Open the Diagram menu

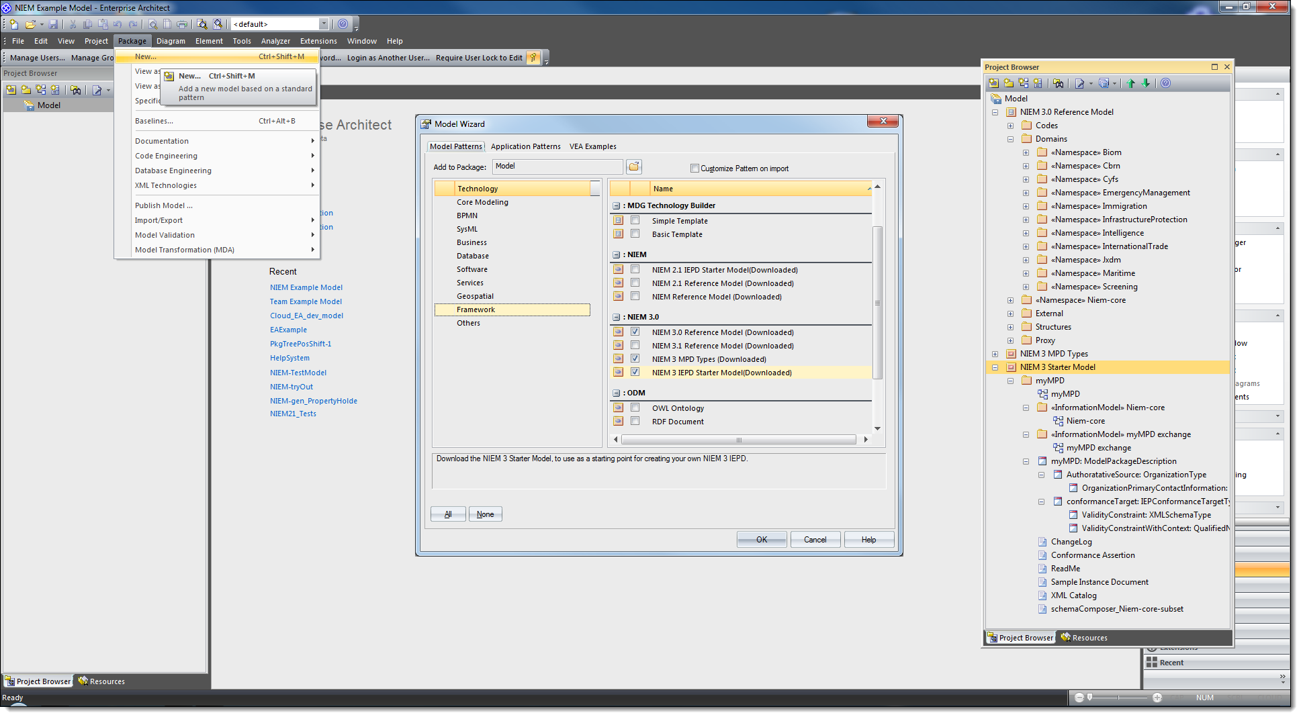(x=171, y=41)
